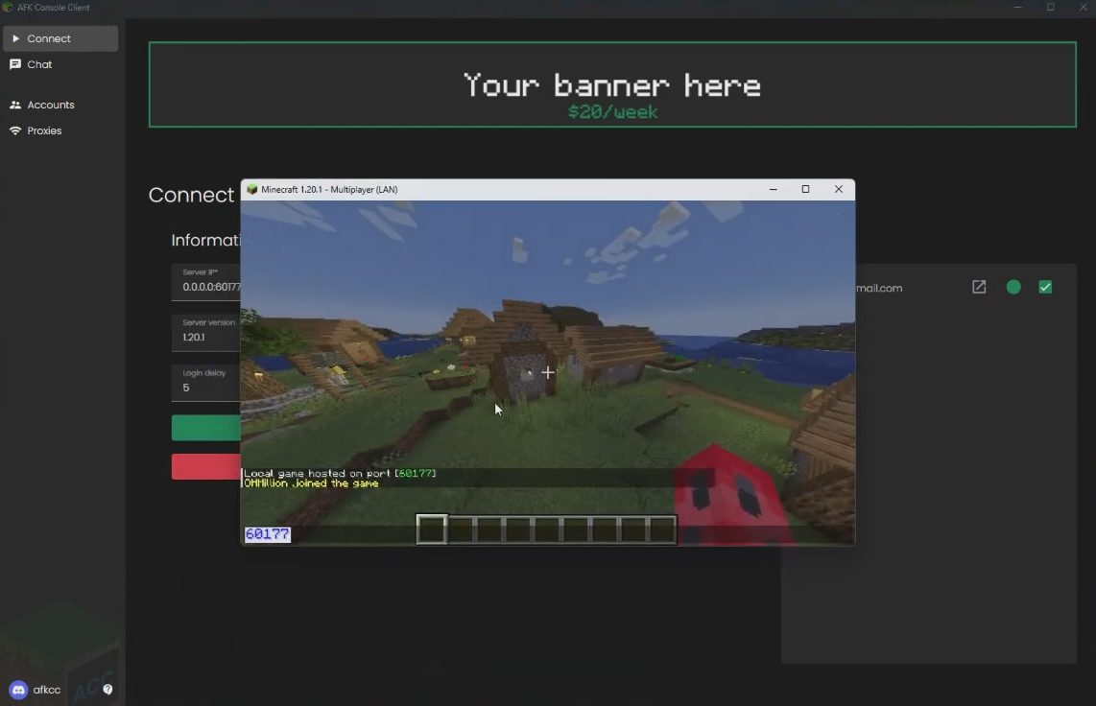Click the Chat bubble icon
Image resolution: width=1096 pixels, height=706 pixels.
pyautogui.click(x=15, y=64)
